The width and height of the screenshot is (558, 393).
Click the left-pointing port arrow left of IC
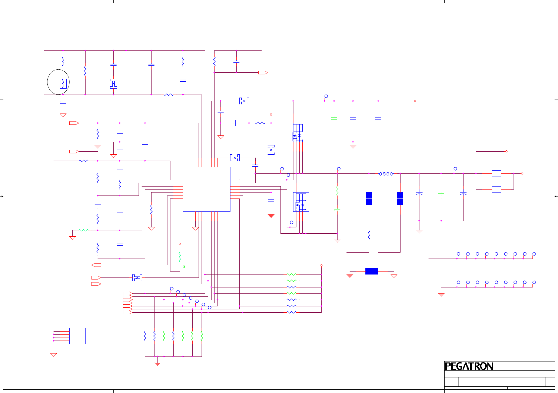[x=96, y=265]
